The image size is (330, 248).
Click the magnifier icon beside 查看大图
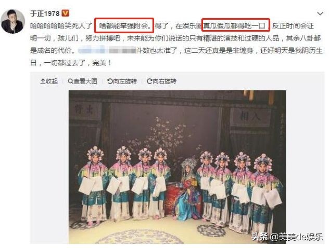[x=70, y=81]
